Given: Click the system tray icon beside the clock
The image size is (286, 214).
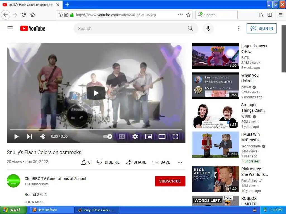Looking at the screenshot, I should (x=265, y=210).
